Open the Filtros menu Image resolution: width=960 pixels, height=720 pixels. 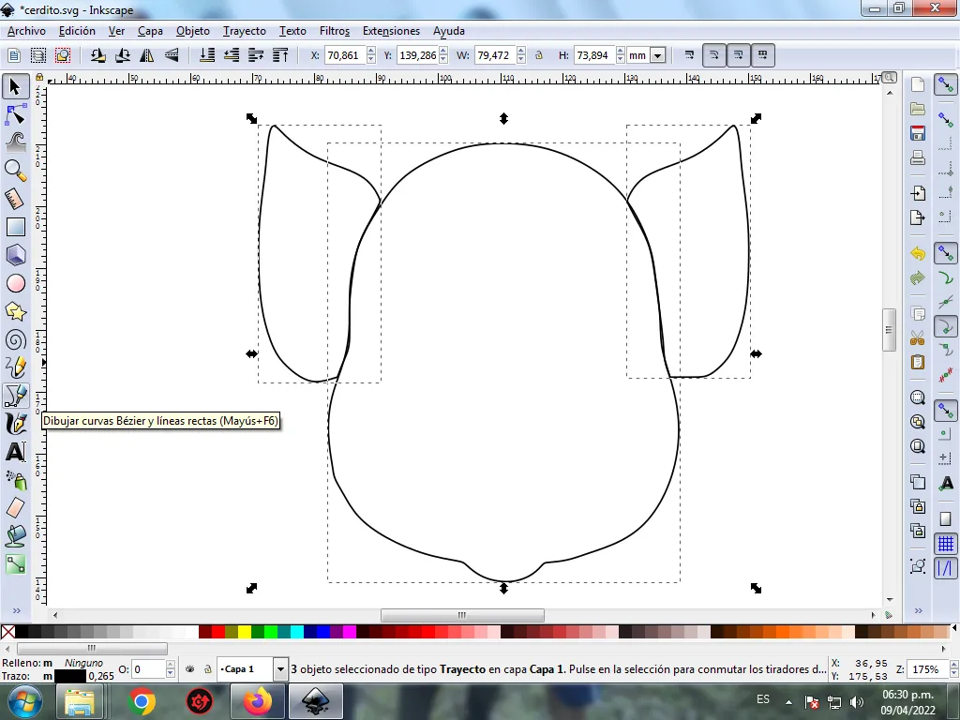coord(335,31)
